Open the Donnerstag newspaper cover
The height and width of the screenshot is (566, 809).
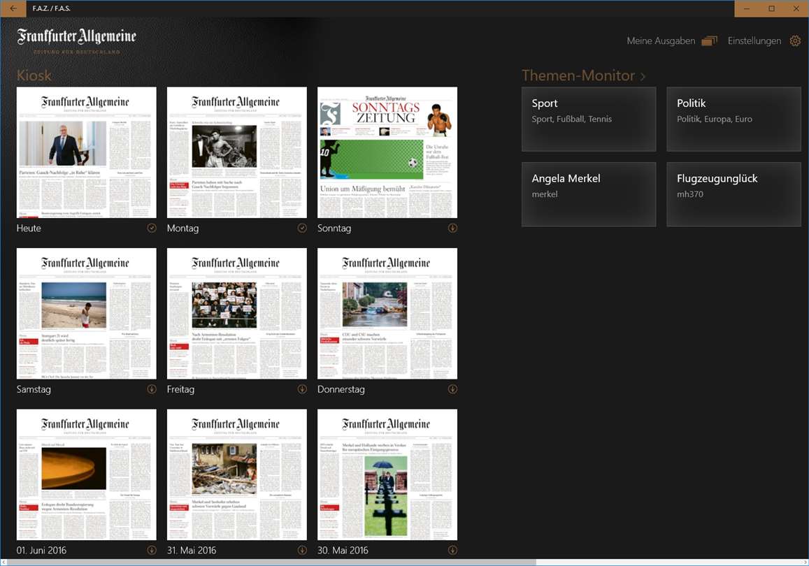click(387, 314)
